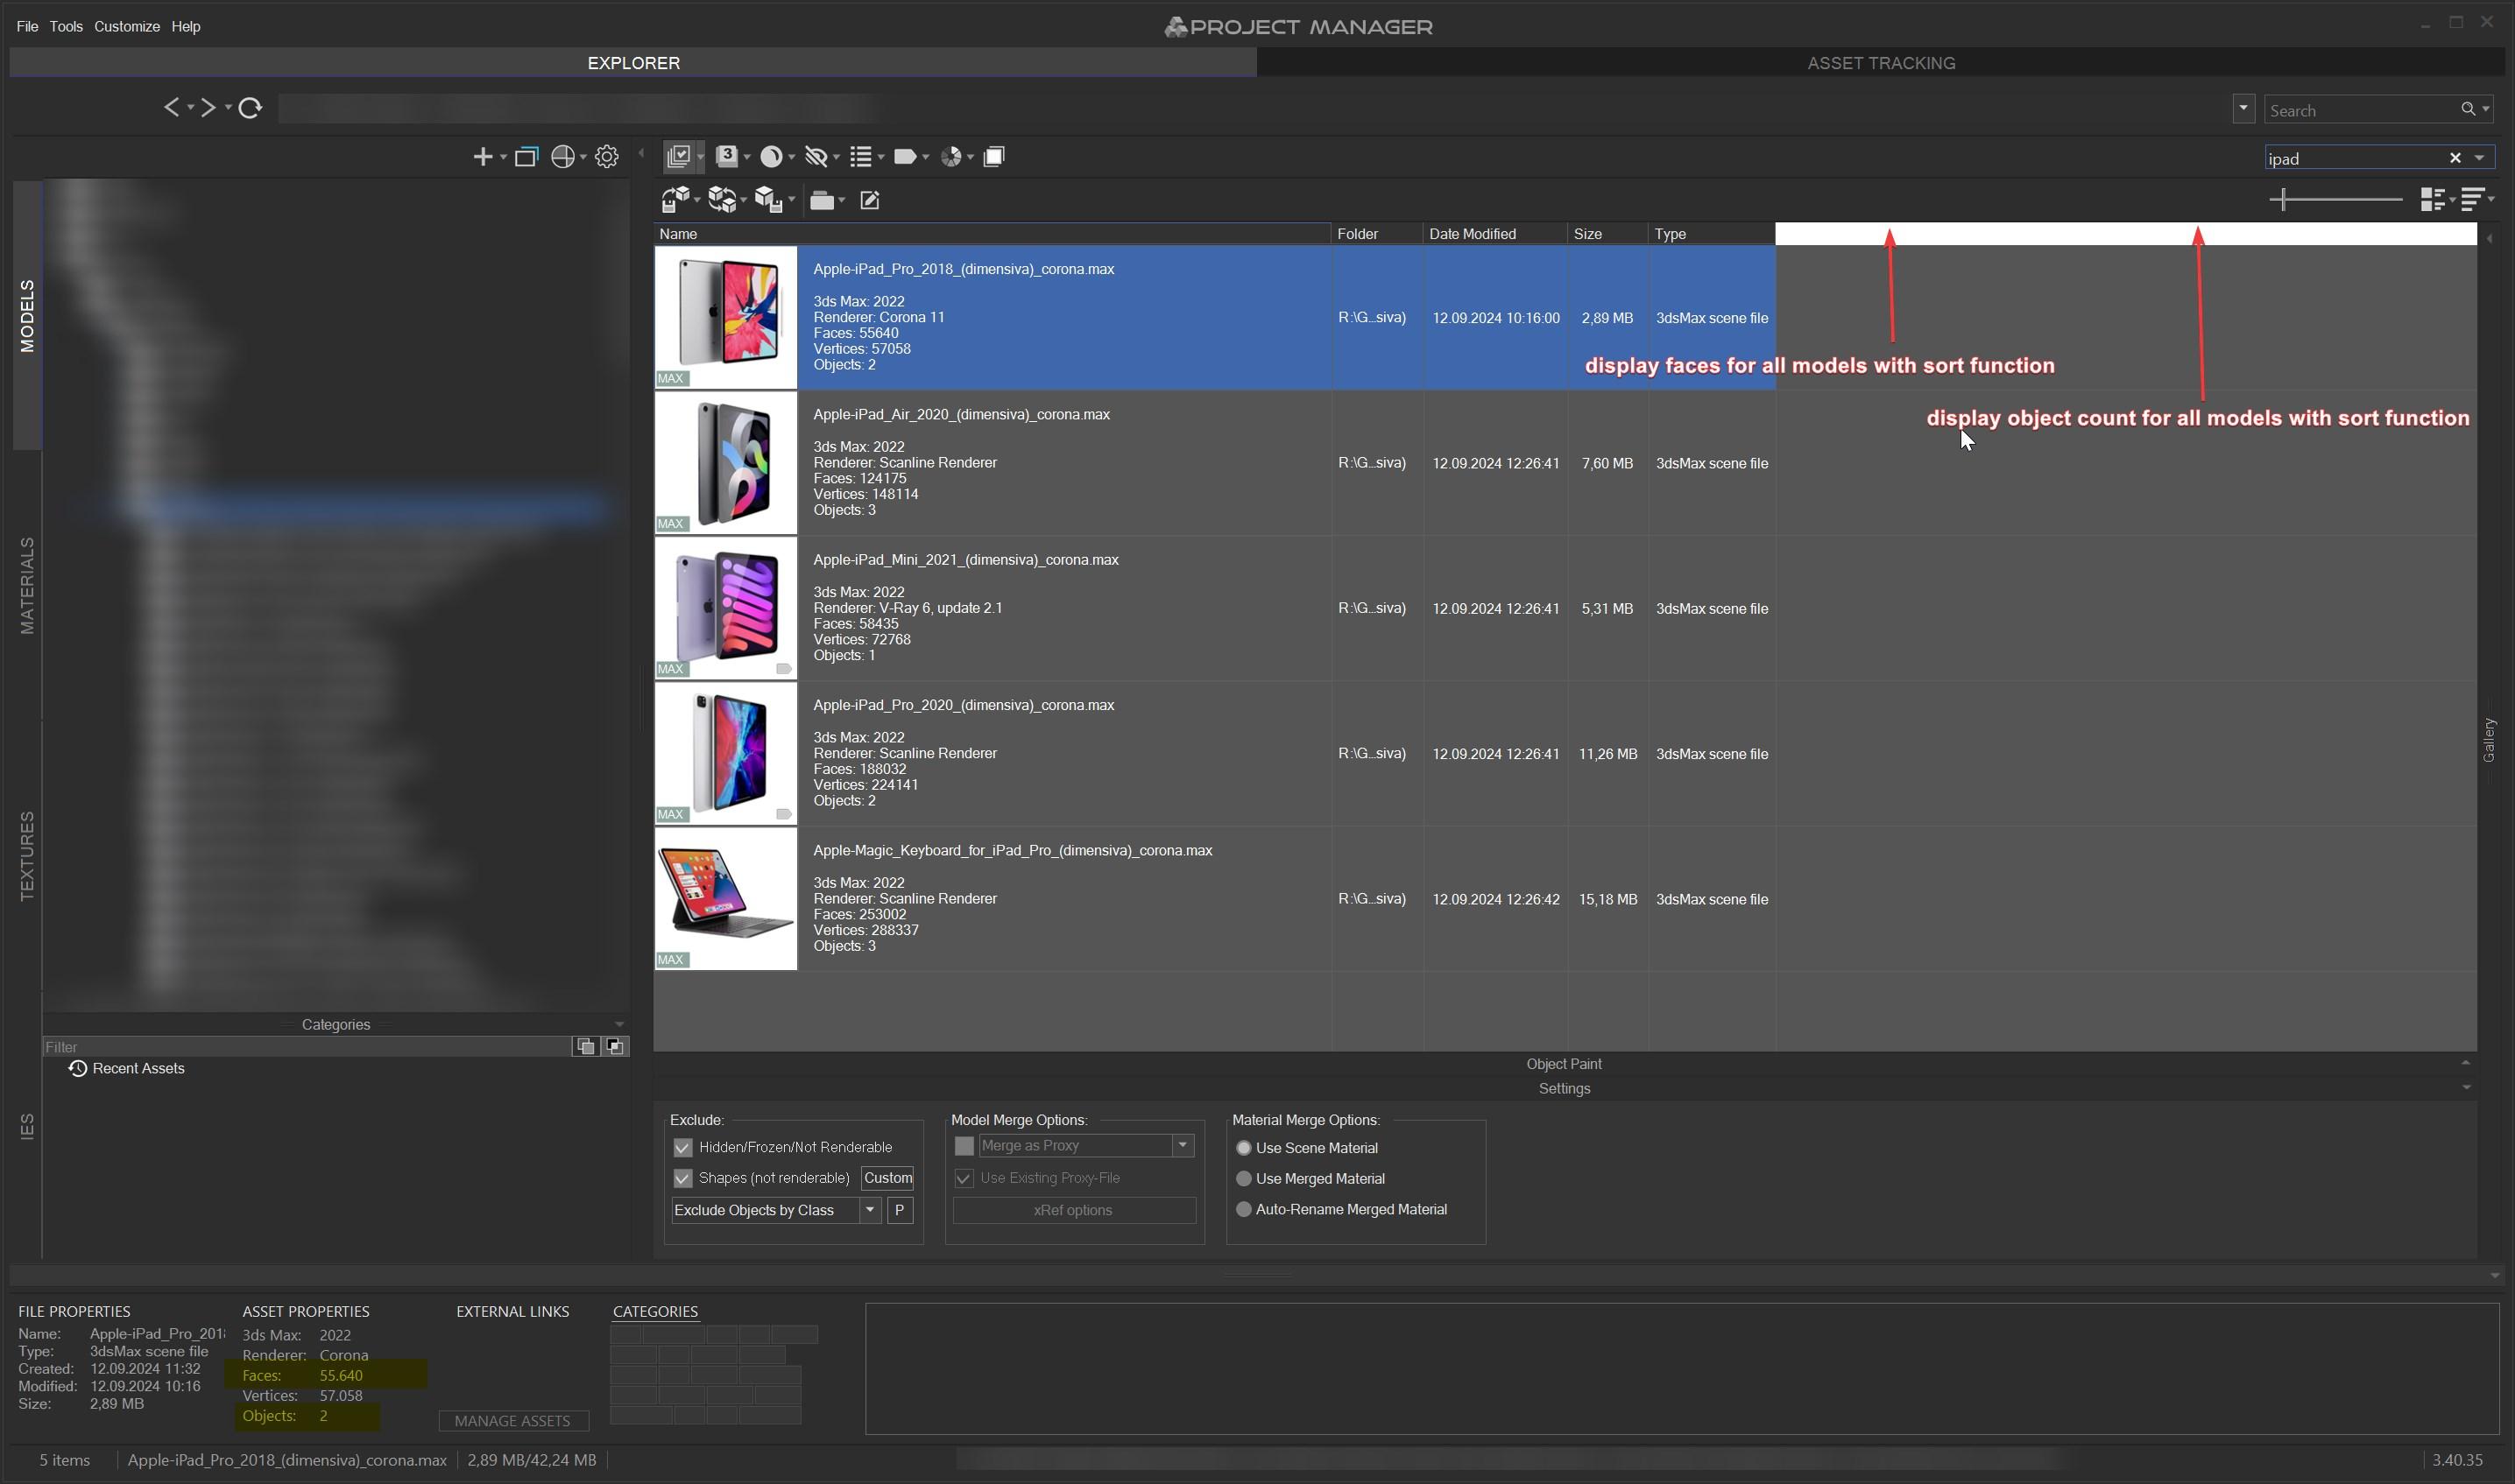Open the search options arrow beside the magnifier
Viewport: 2515px width, 1484px height.
coord(2486,109)
